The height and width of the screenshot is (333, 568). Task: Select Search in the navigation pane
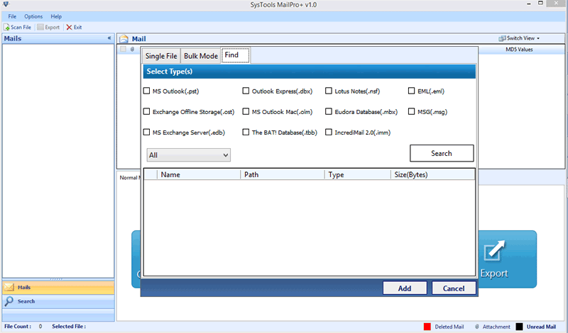click(58, 301)
